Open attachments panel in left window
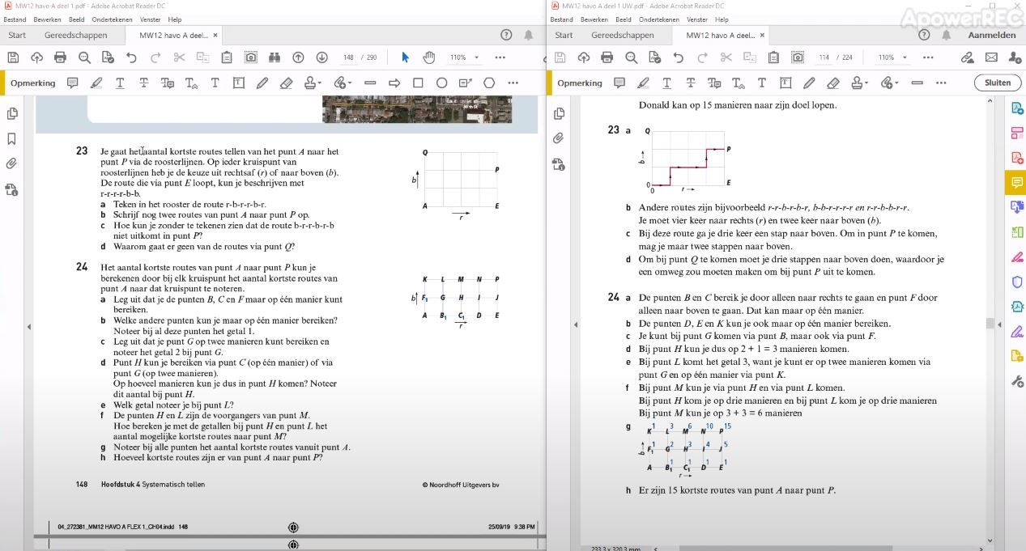Screen dimensions: 1026x551 tap(12, 163)
